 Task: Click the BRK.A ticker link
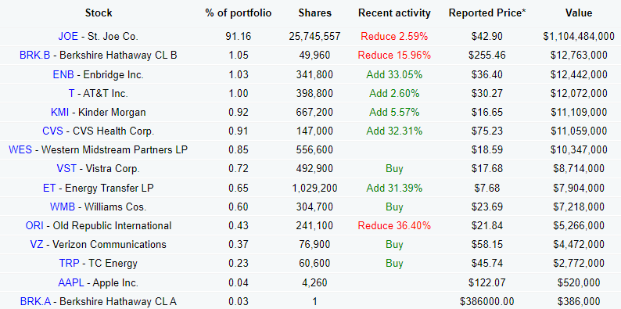(35, 302)
